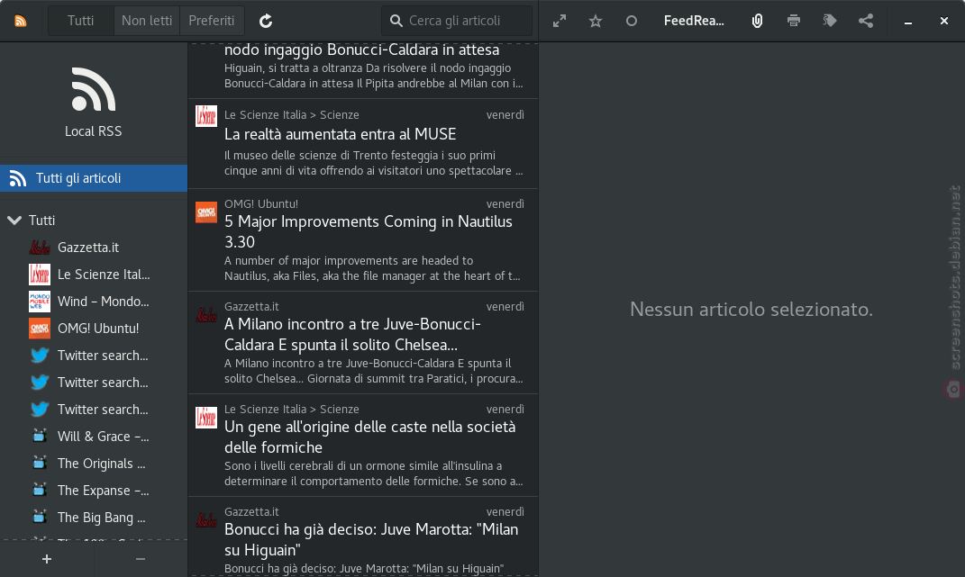965x577 pixels.
Task: Click the Le Scienze favicon in the sidebar
Action: pyautogui.click(x=40, y=275)
